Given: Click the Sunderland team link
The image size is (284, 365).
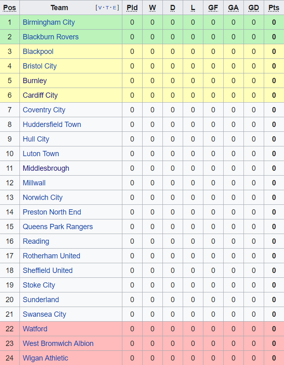Looking at the screenshot, I should pos(41,300).
